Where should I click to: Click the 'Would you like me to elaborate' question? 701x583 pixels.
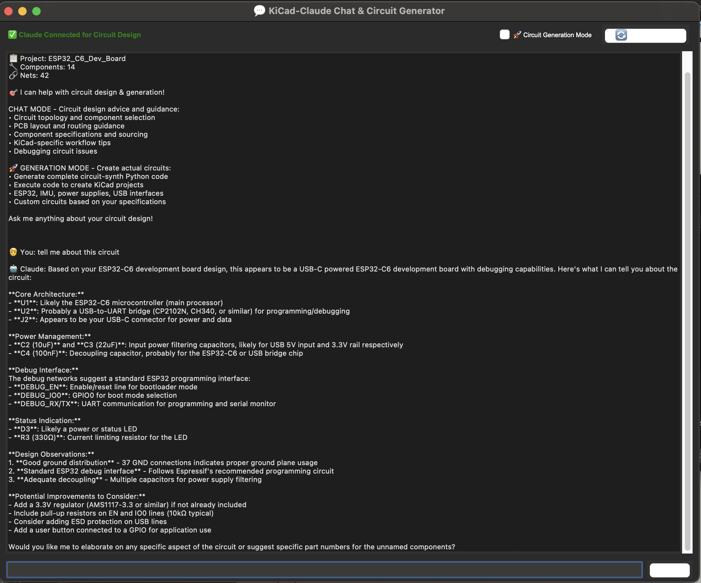point(232,547)
